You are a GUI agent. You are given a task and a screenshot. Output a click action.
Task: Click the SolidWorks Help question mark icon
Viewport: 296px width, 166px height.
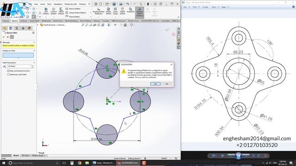[x=160, y=4]
